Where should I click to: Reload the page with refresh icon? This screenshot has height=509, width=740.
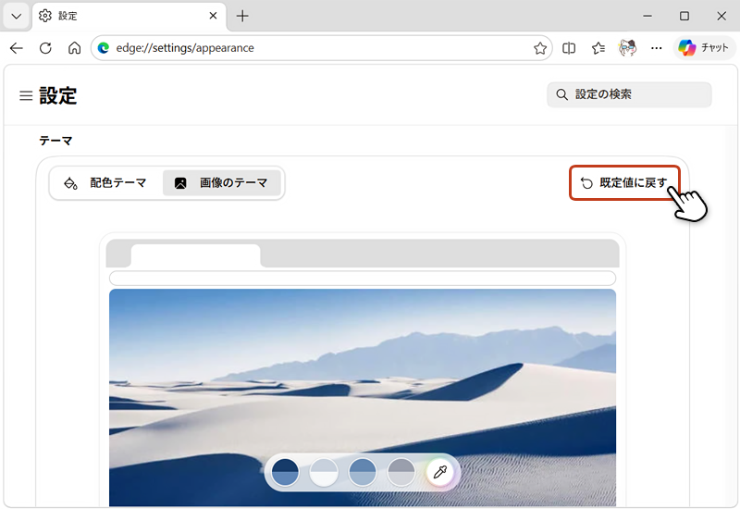click(45, 48)
